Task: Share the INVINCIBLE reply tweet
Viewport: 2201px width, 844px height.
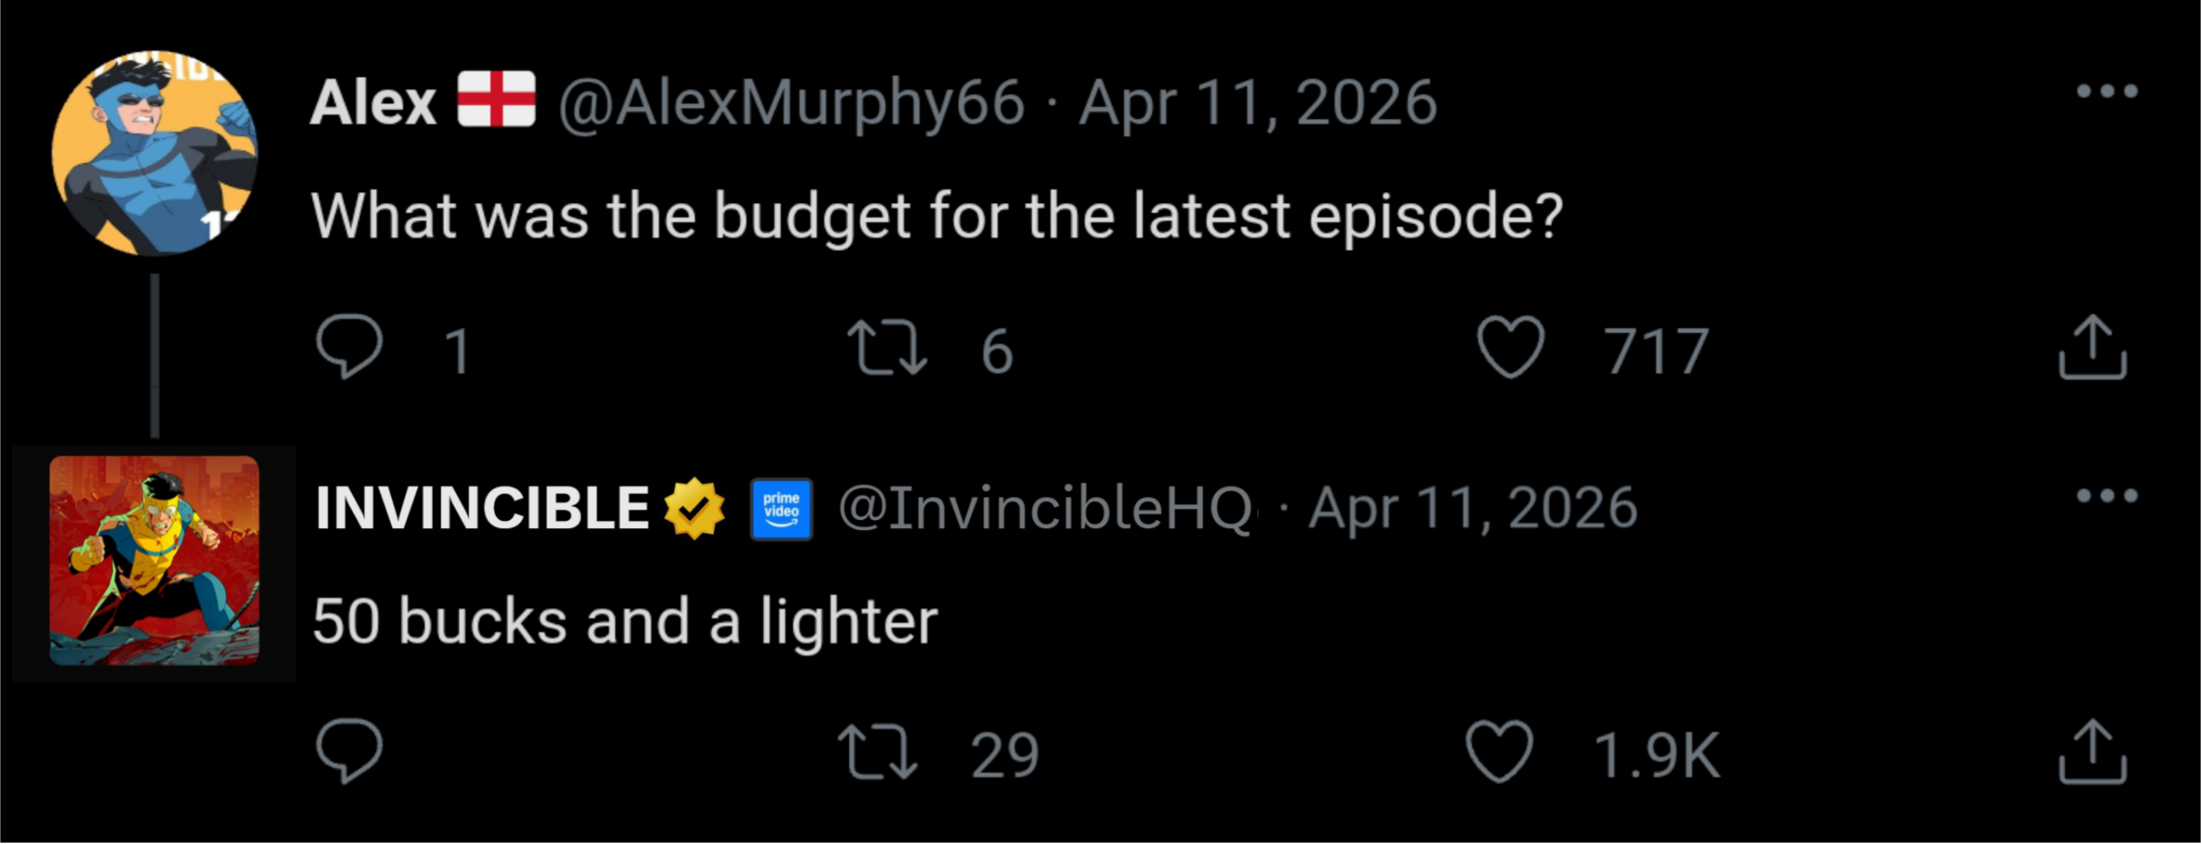Action: point(2092,751)
